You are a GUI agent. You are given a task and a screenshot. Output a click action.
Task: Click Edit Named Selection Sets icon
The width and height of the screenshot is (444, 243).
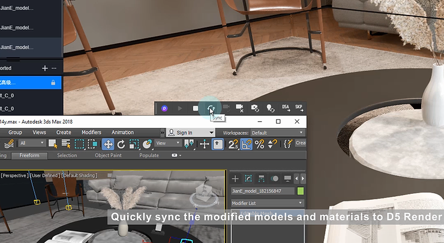(x=287, y=144)
